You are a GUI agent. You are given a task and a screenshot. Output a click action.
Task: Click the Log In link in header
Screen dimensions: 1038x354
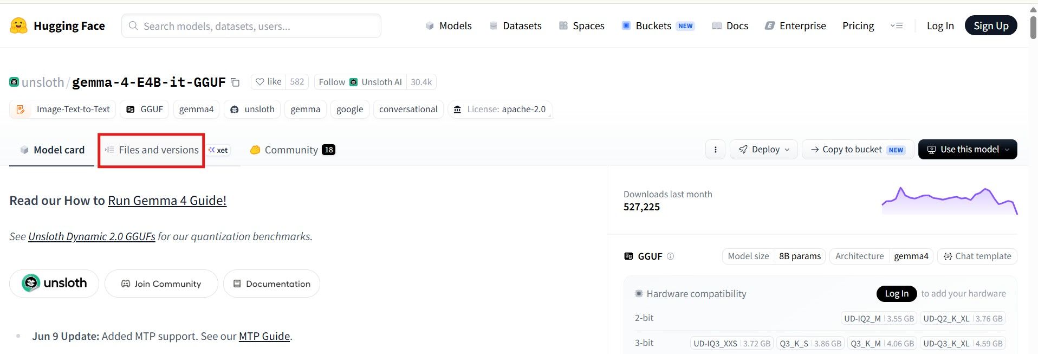(940, 25)
